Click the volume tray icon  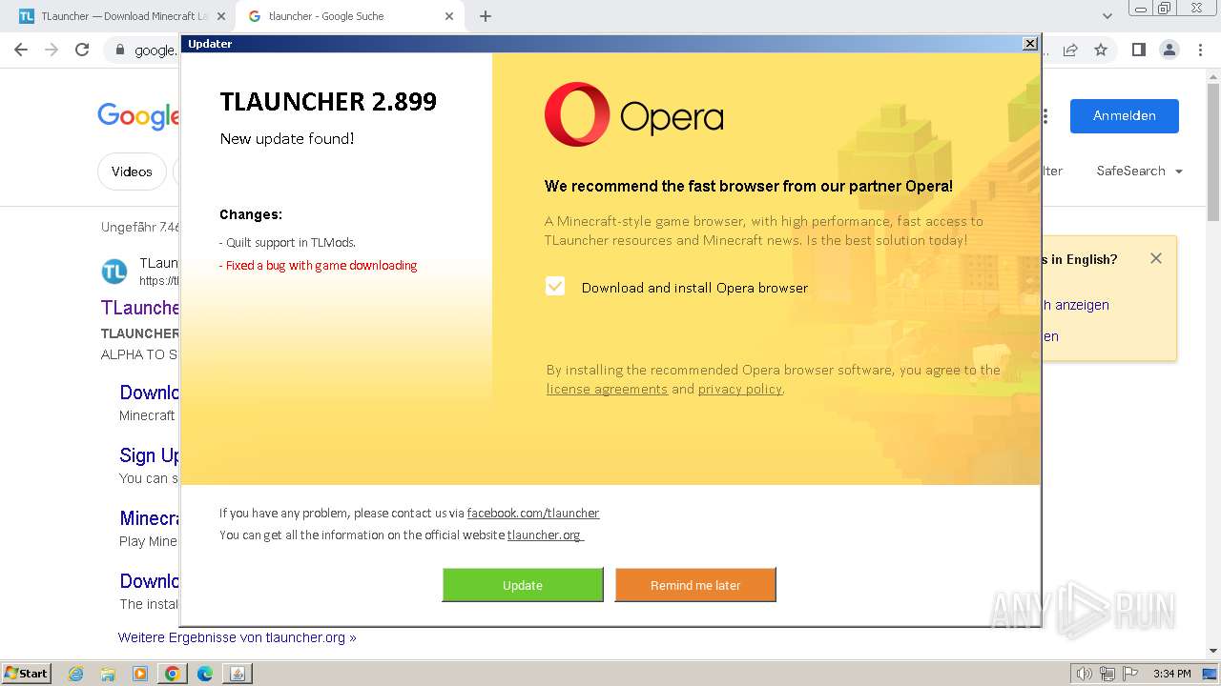click(x=1086, y=674)
